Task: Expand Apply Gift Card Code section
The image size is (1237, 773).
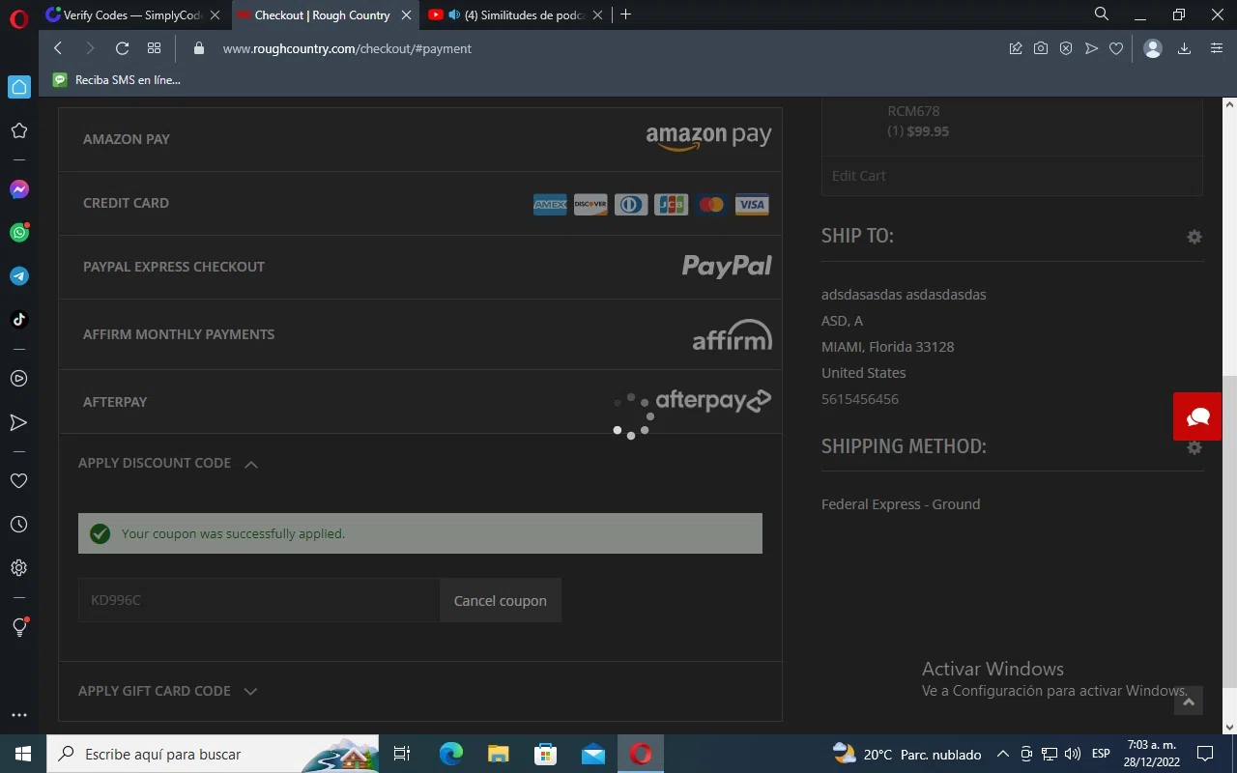Action: (168, 691)
